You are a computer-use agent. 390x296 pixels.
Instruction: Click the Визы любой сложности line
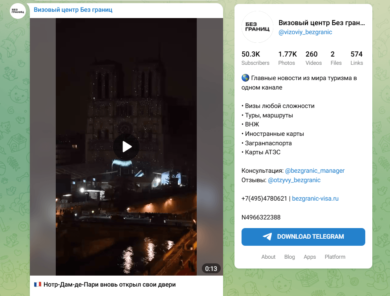tap(278, 106)
